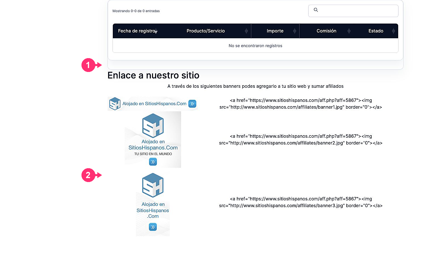Click sort arrows next to Comisión
The image size is (423, 254).
(349, 31)
